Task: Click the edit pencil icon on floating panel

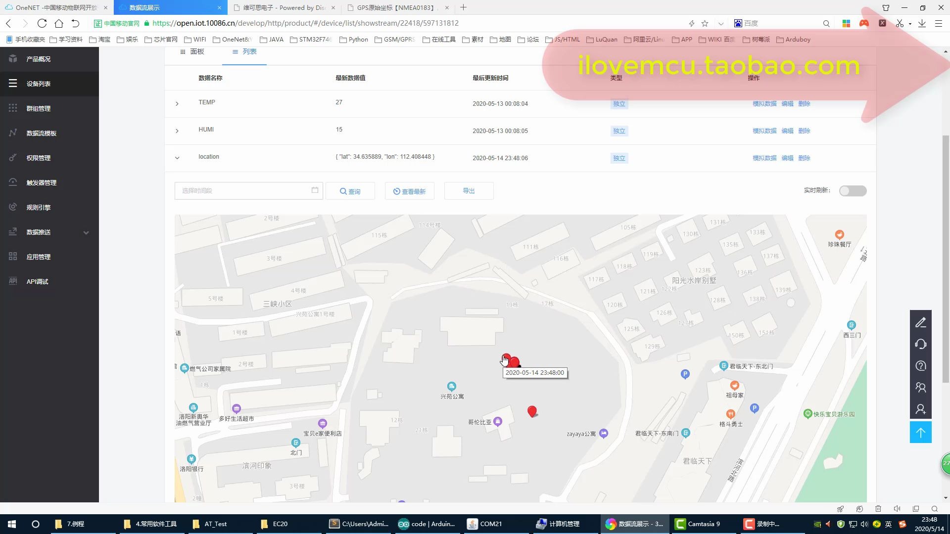Action: click(x=920, y=323)
